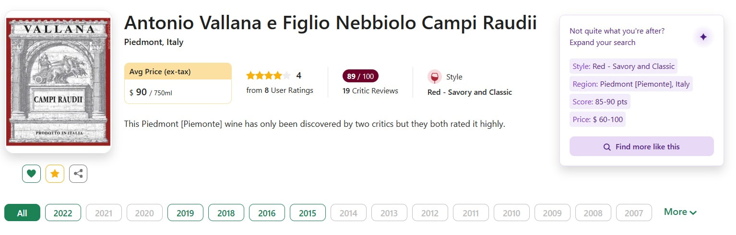Toggle the Region: Piedmont filter chip
The width and height of the screenshot is (736, 235).
(631, 84)
